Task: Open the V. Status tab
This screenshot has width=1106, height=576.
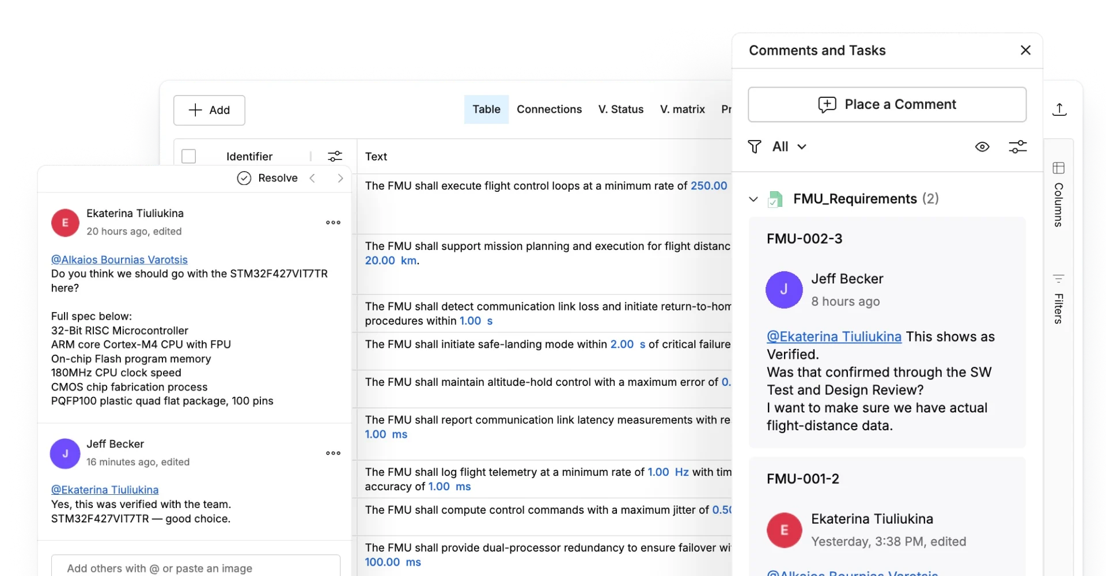Action: (x=620, y=109)
